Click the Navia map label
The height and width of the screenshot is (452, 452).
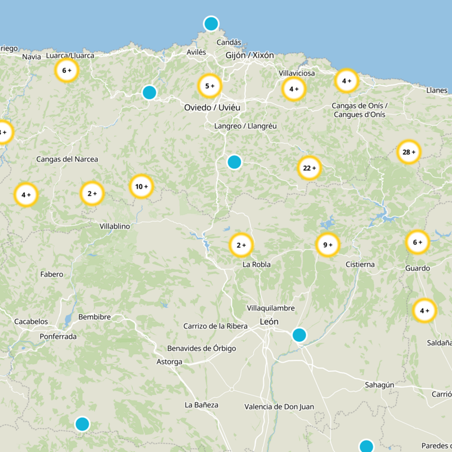tap(32, 57)
